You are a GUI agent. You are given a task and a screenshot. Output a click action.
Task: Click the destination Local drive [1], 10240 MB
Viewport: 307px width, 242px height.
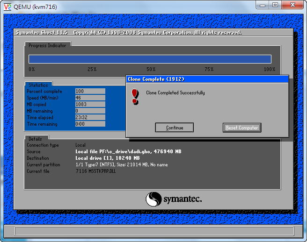[108, 158]
